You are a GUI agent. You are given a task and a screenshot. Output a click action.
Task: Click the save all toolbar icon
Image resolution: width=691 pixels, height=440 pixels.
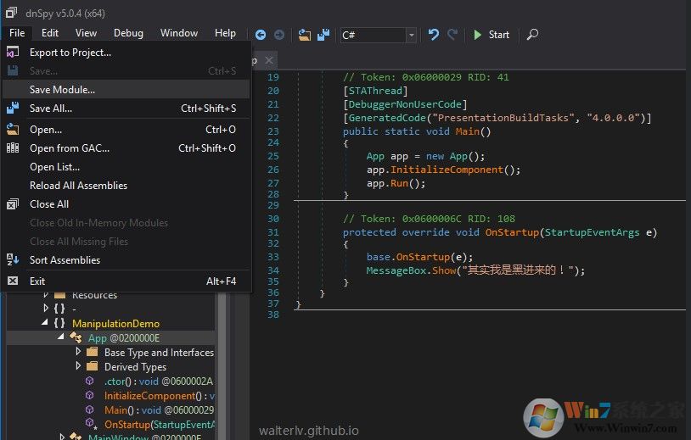tap(323, 35)
